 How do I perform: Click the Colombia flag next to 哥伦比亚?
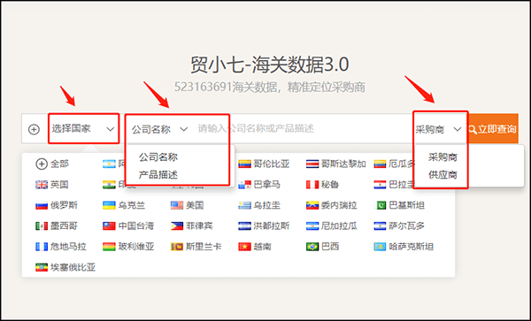[x=244, y=164]
